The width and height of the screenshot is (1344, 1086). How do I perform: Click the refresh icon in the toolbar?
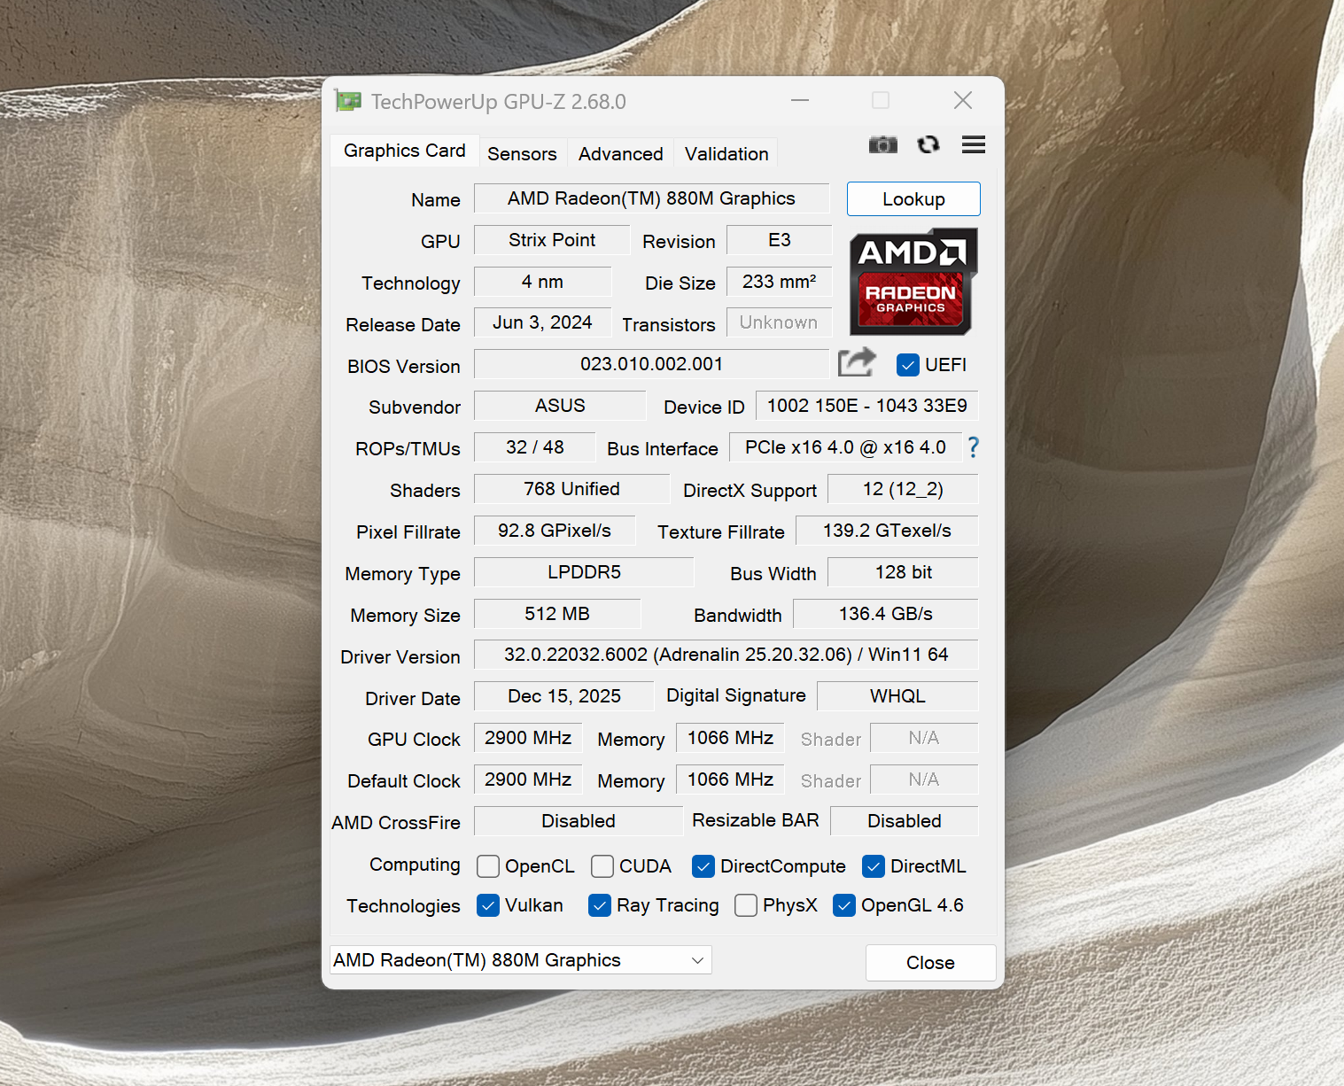tap(928, 144)
